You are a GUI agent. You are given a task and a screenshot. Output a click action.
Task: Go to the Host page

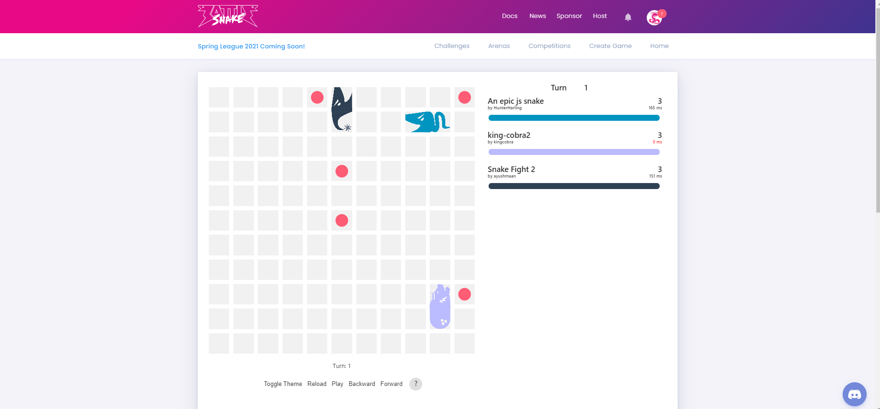600,16
